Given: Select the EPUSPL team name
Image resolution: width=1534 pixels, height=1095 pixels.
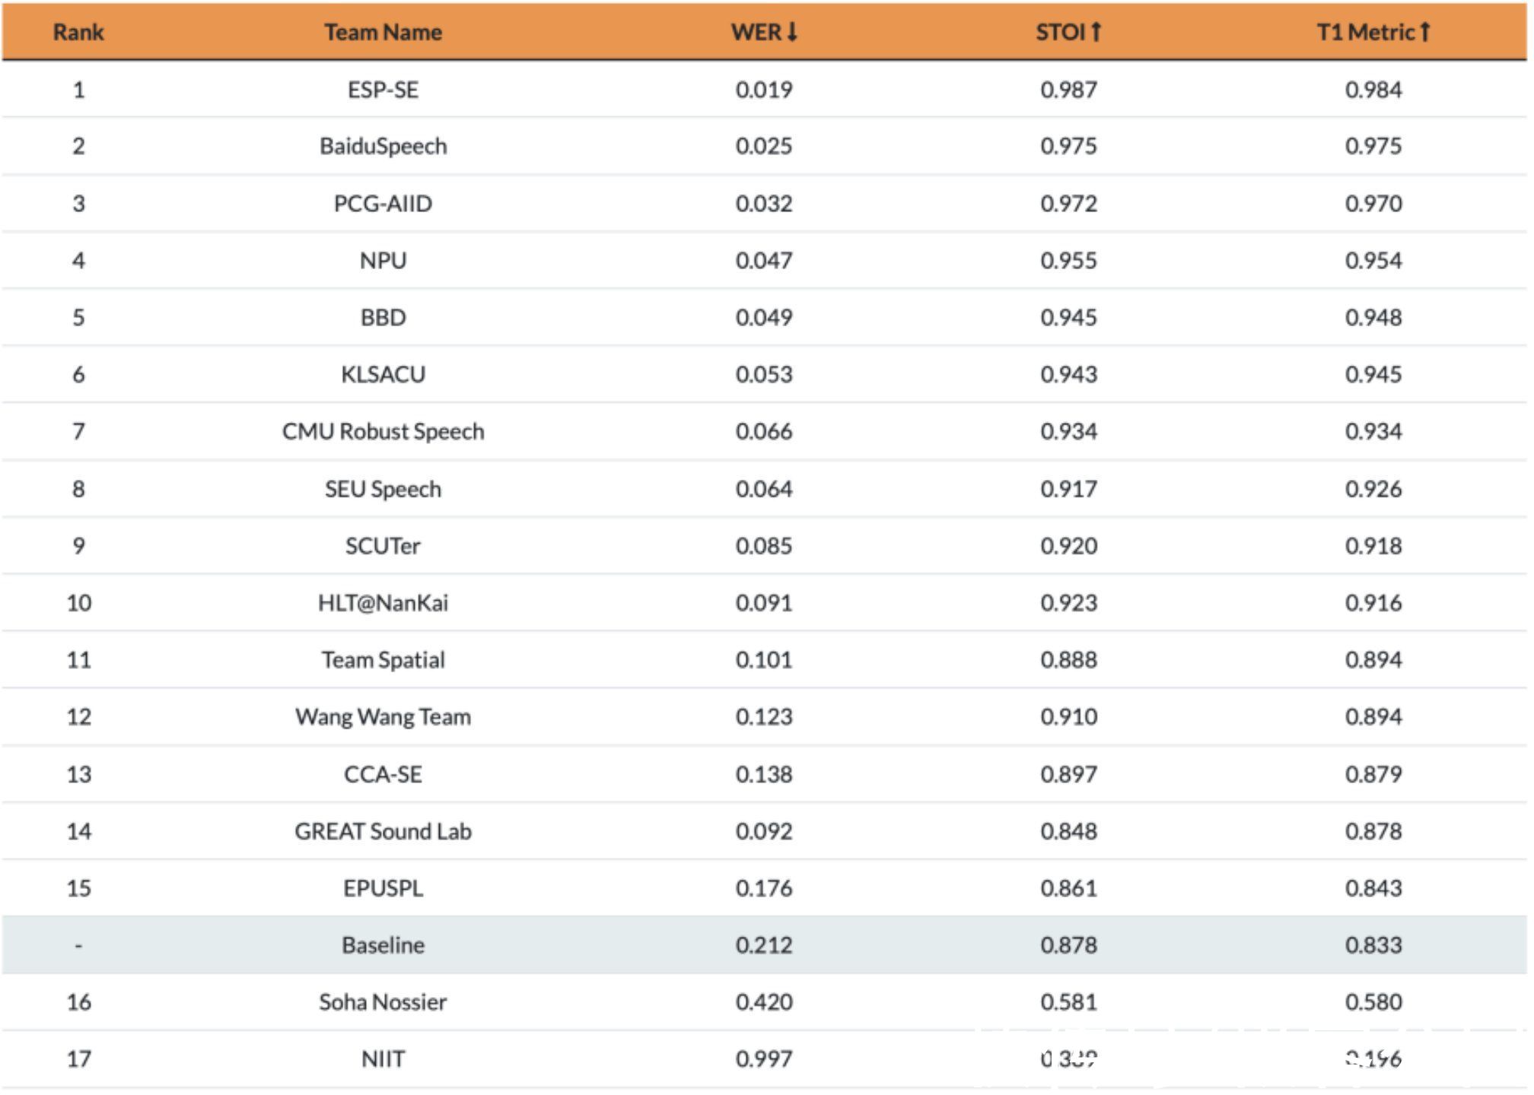Looking at the screenshot, I should coord(383,888).
